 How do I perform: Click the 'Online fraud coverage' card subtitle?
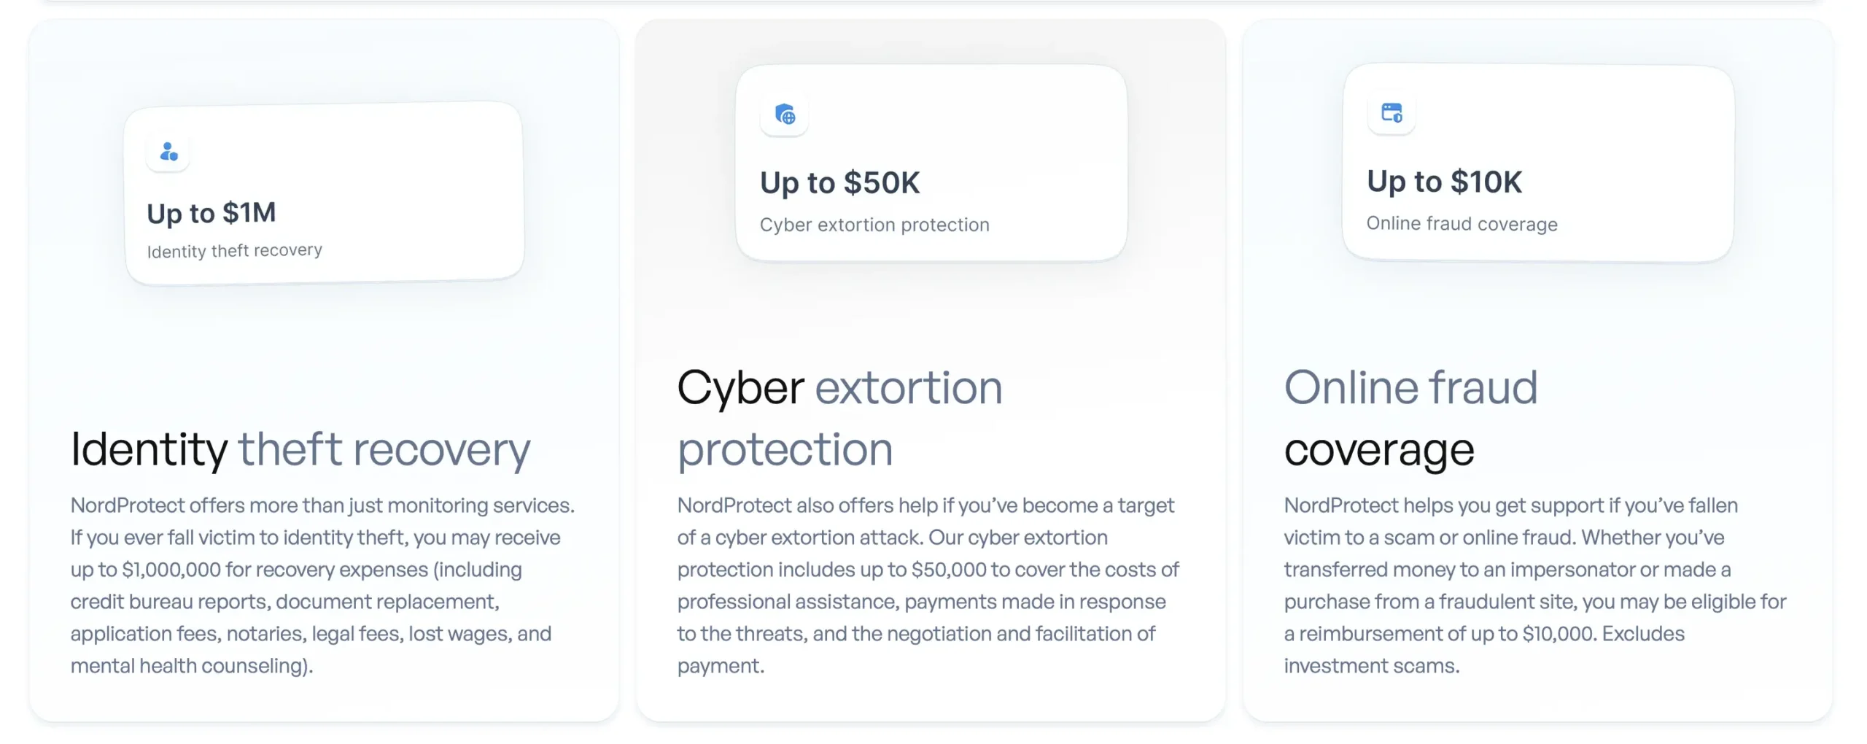(x=1462, y=223)
